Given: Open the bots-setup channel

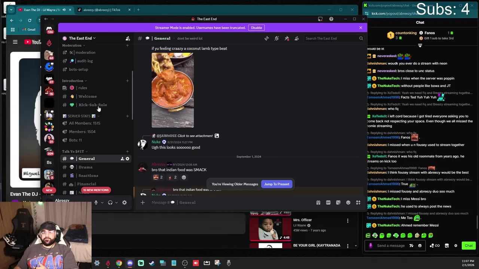Looking at the screenshot, I should coord(95,69).
